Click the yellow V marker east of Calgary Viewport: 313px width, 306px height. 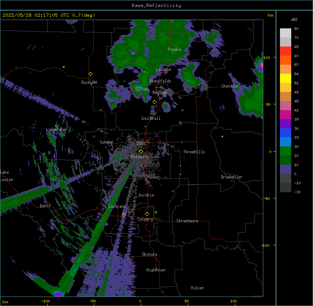pos(156,212)
